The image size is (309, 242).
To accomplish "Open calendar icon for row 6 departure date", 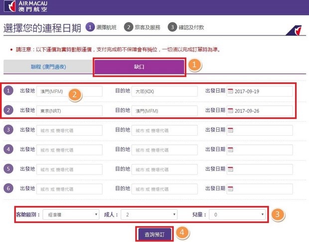I will [x=230, y=189].
